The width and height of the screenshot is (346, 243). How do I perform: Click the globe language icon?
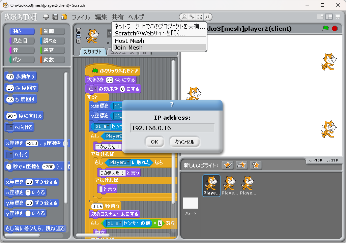(x=46, y=17)
